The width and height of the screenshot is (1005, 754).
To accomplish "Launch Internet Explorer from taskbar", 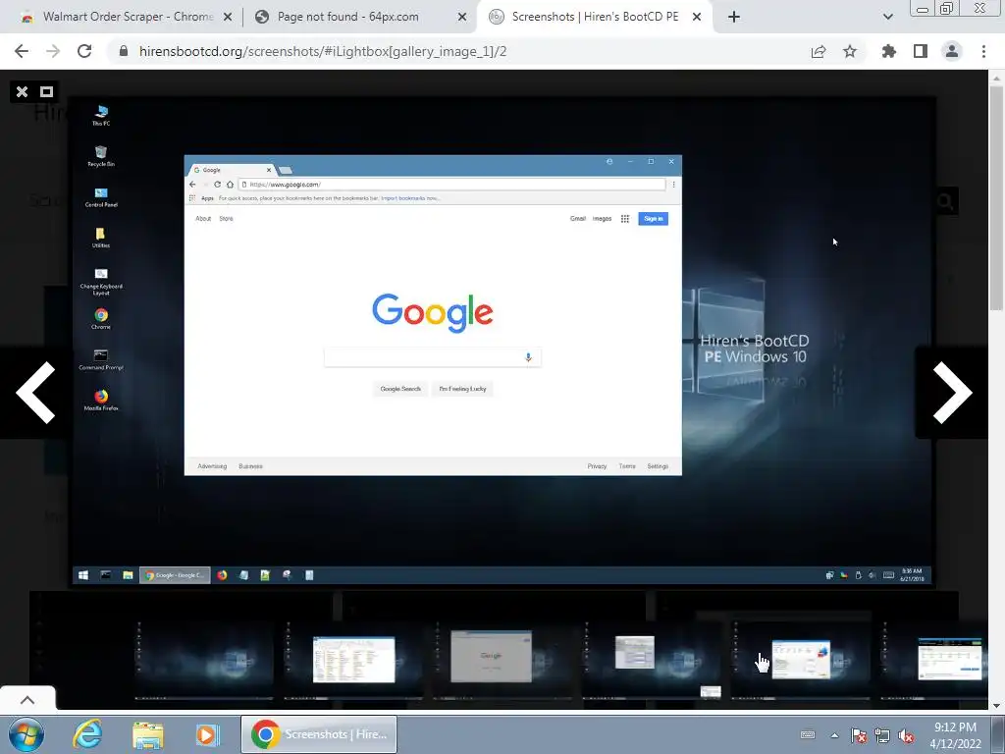I will [87, 734].
